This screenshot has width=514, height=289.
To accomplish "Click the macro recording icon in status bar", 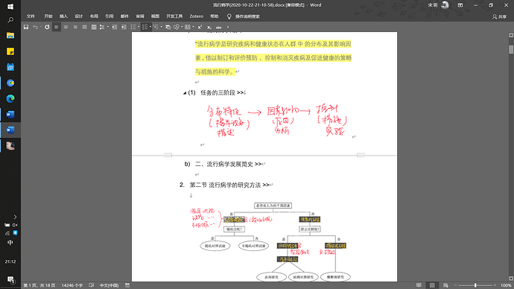I will 127,285.
